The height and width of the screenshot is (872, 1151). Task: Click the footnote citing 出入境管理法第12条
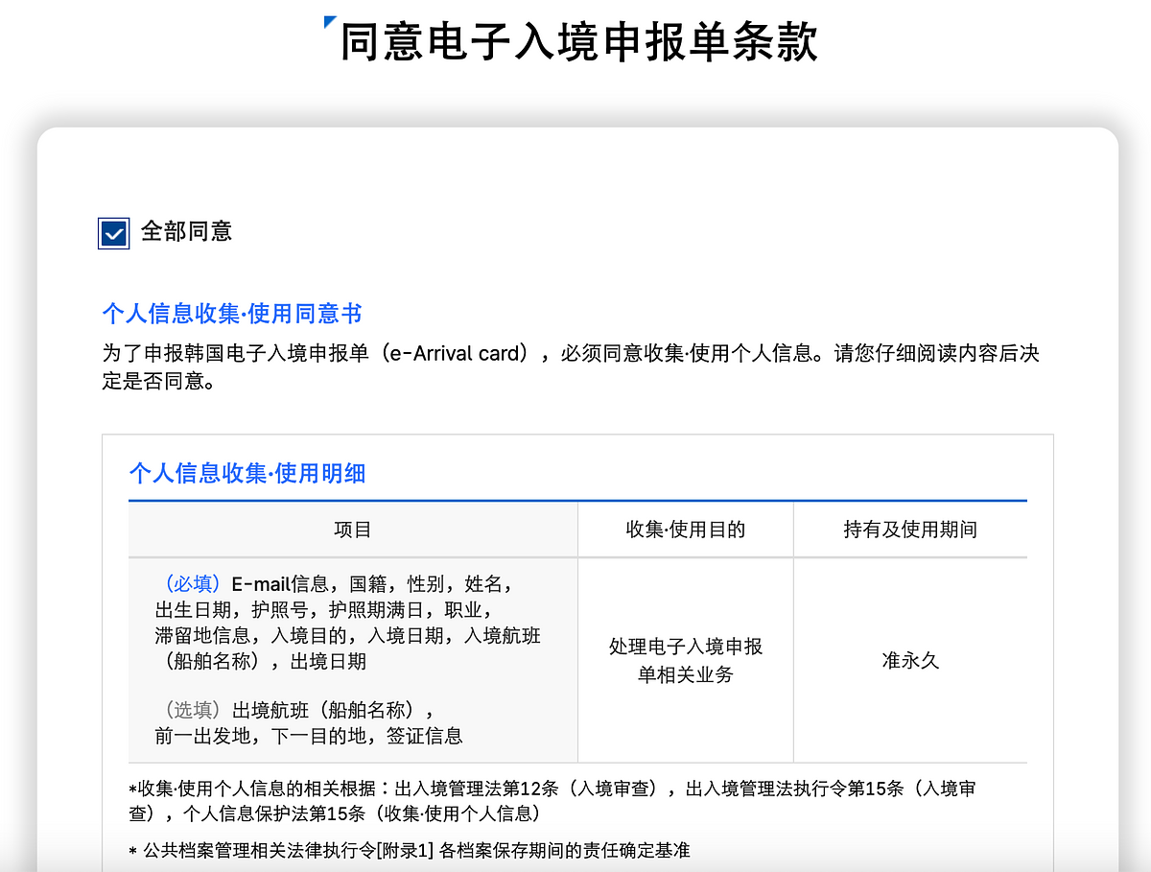(x=556, y=800)
